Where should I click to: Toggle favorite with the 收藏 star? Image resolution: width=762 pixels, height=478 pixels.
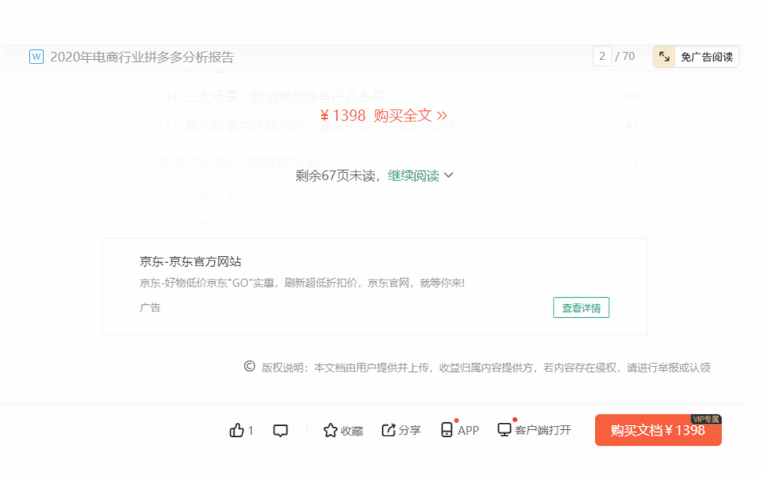click(329, 430)
